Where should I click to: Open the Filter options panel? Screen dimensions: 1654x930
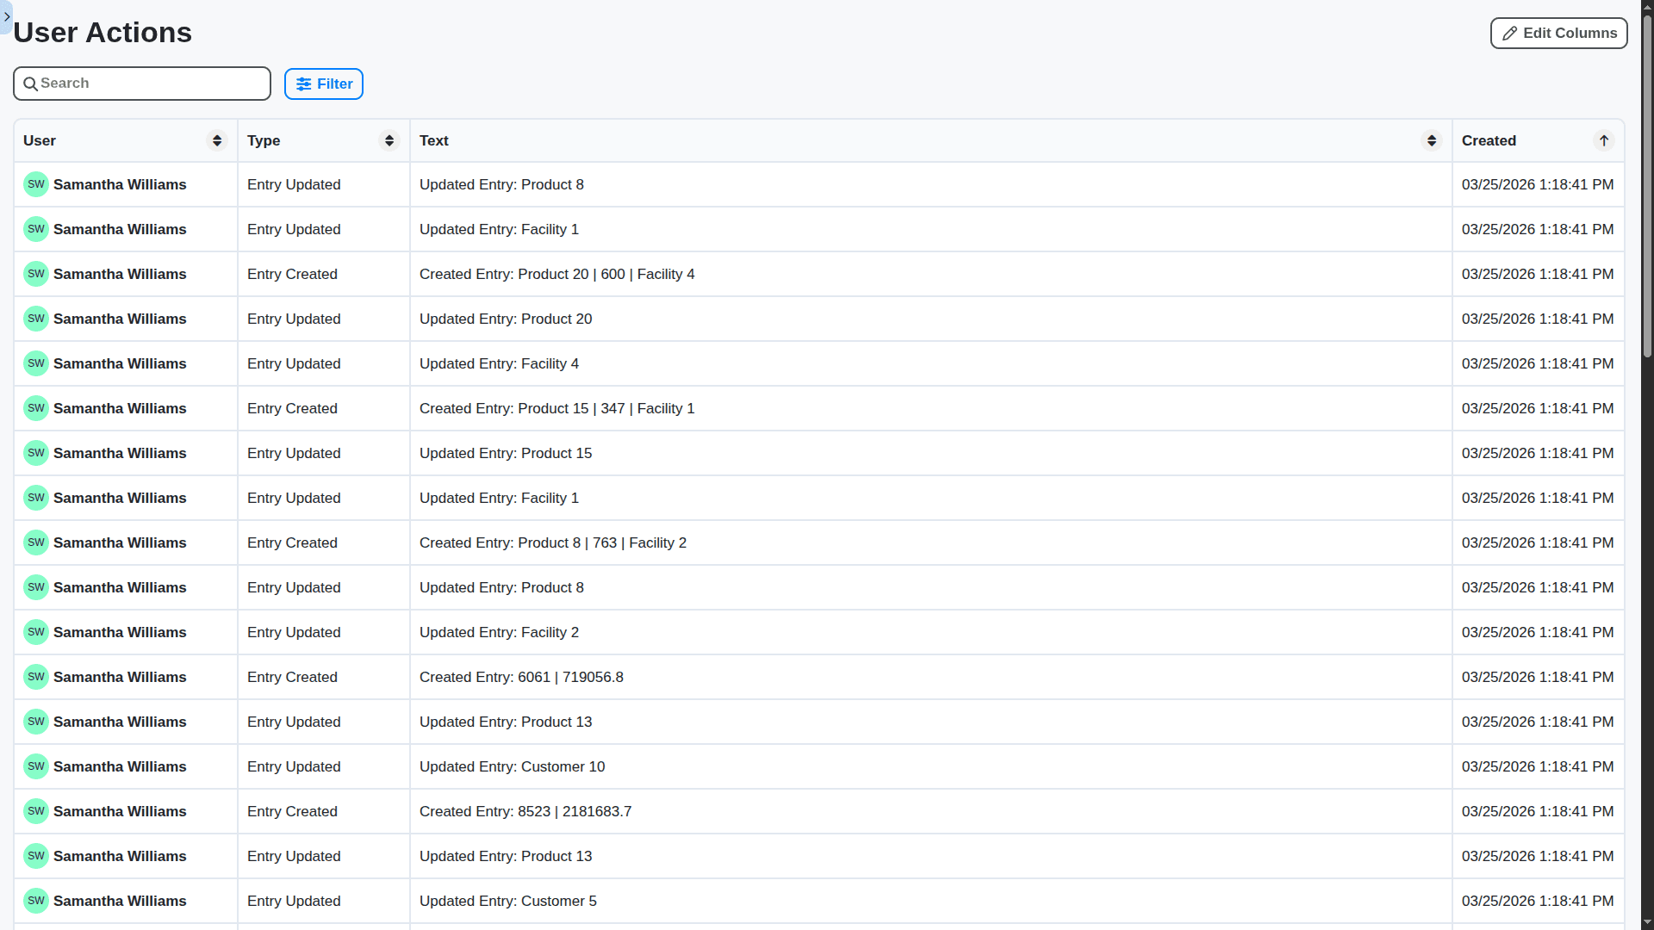click(x=323, y=84)
